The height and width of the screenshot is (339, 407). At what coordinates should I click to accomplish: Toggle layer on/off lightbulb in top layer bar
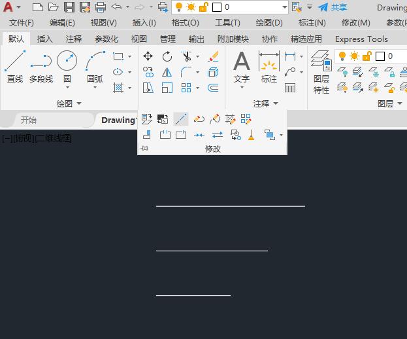179,7
